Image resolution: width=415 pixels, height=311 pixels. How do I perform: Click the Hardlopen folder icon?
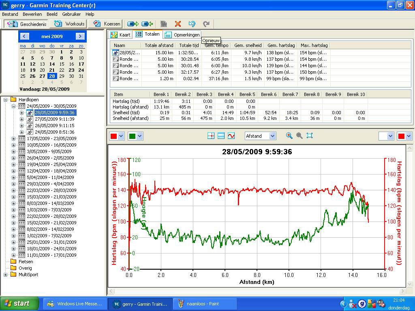[x=13, y=100]
